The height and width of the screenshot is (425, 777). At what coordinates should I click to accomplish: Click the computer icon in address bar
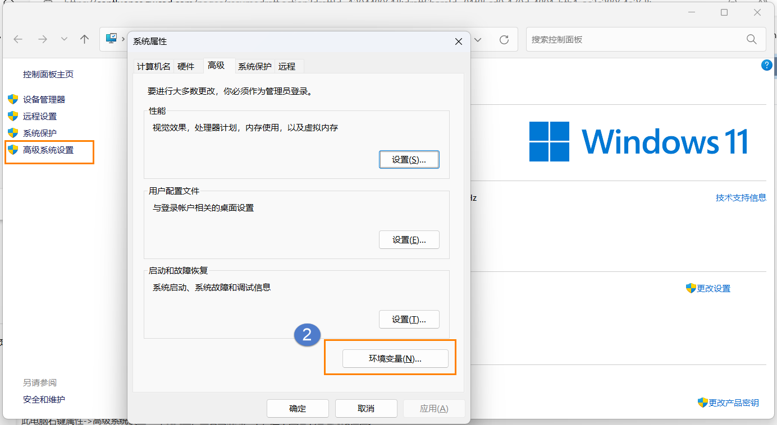[112, 39]
